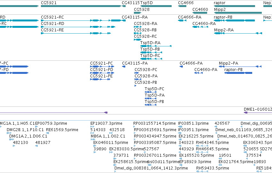
Task: Select protein raptor-PB
Action: 238,73
